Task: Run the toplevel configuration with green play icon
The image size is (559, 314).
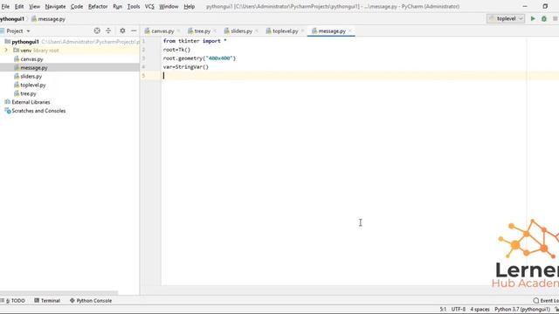Action: (533, 18)
